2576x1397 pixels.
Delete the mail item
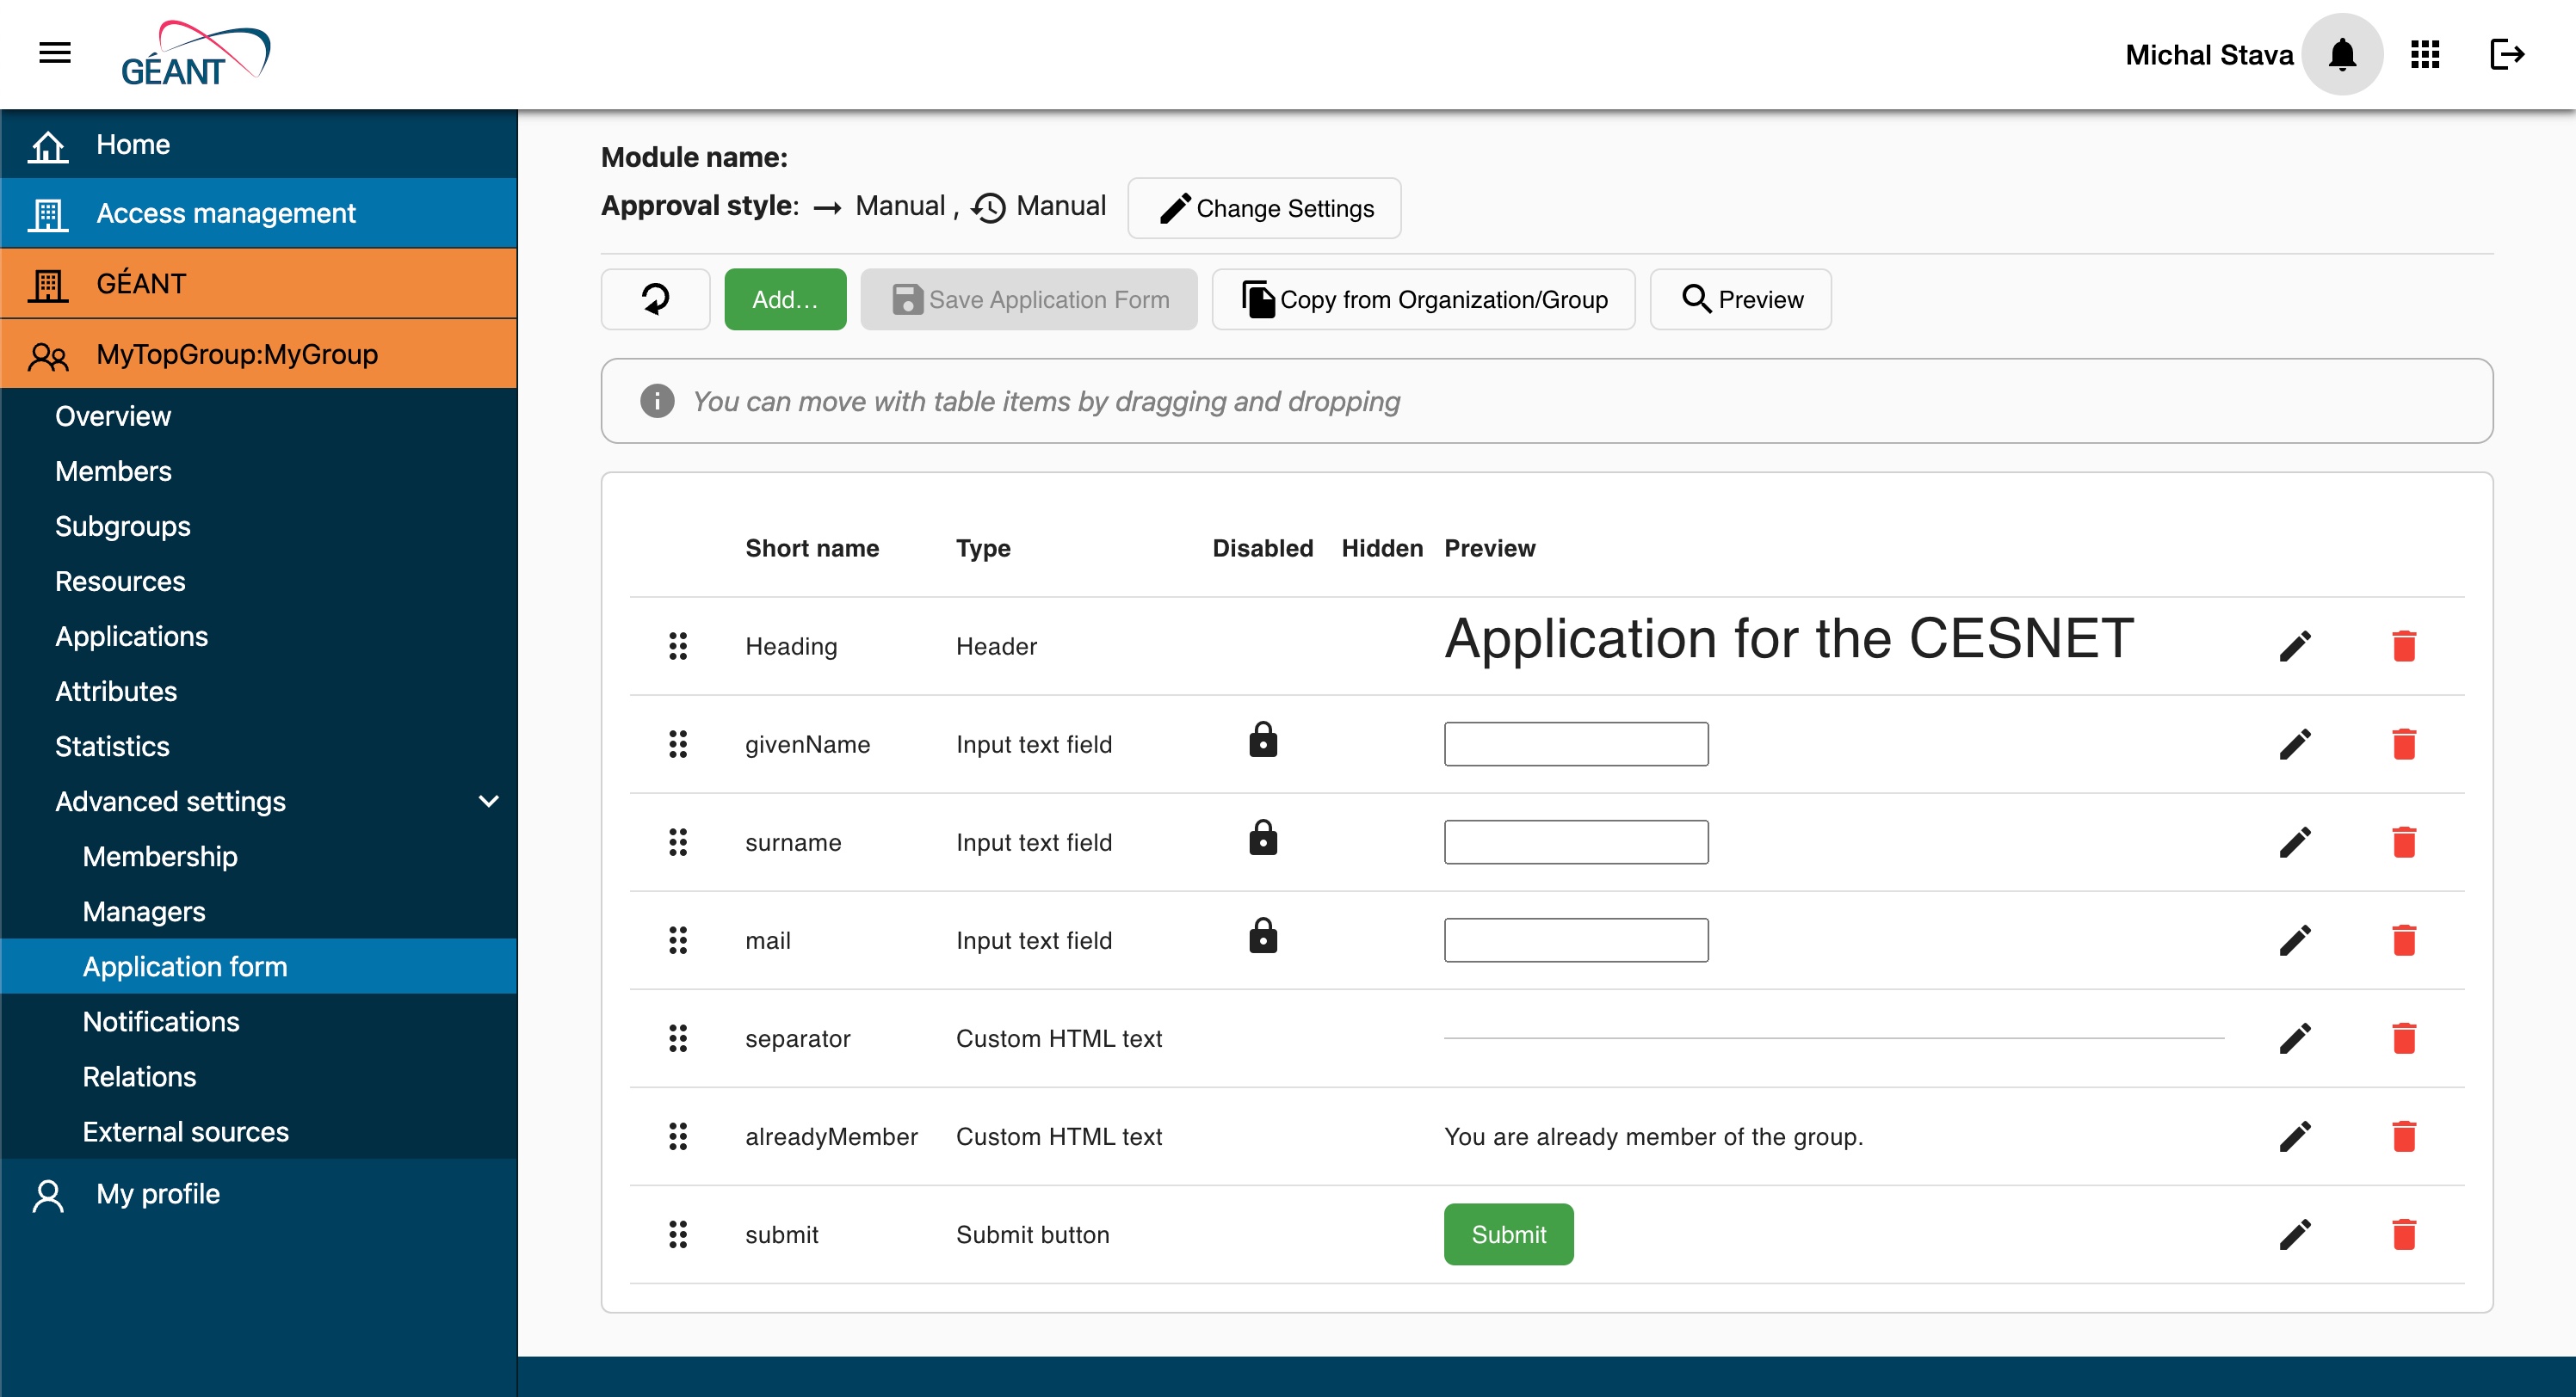click(2404, 939)
